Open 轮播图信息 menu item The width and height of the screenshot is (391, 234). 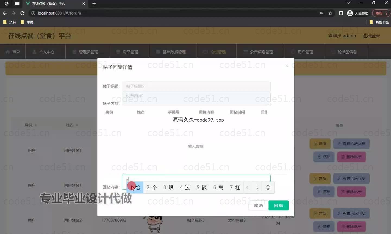[344, 52]
